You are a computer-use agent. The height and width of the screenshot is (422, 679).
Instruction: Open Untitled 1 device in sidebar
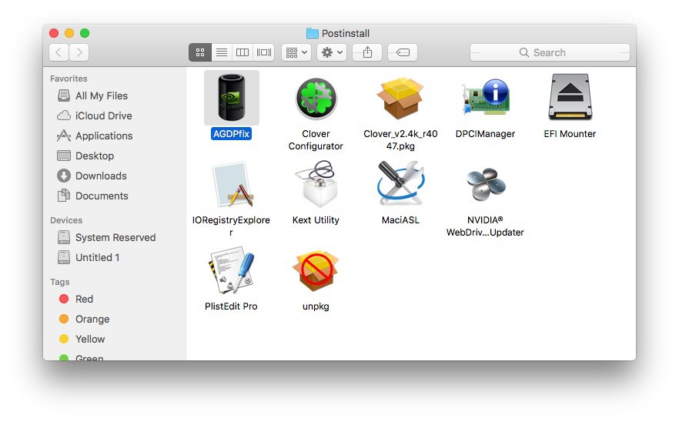click(x=89, y=257)
